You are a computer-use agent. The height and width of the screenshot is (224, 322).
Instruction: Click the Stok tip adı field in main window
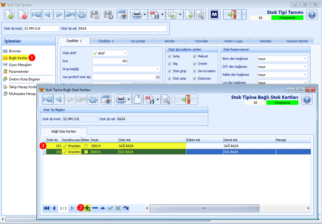[123, 29]
